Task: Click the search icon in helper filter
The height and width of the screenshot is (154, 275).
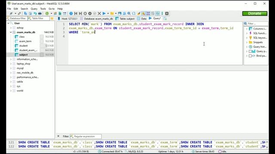Action: pyautogui.click(x=245, y=24)
